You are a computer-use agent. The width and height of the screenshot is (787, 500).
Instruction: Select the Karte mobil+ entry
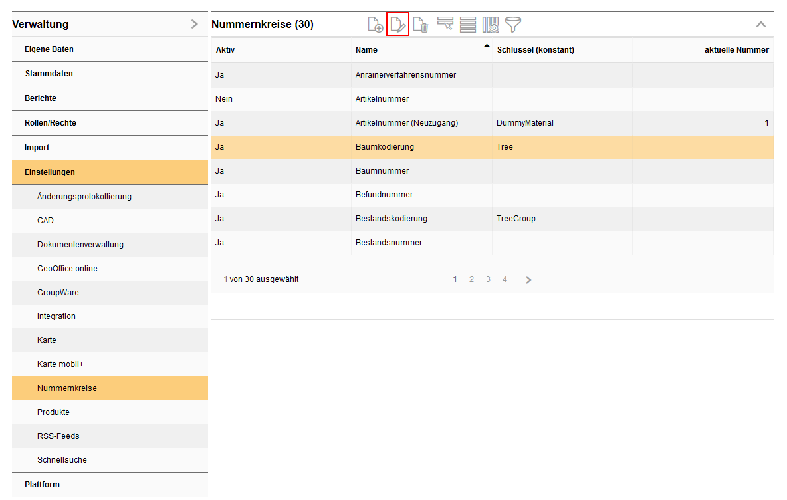[x=60, y=364]
